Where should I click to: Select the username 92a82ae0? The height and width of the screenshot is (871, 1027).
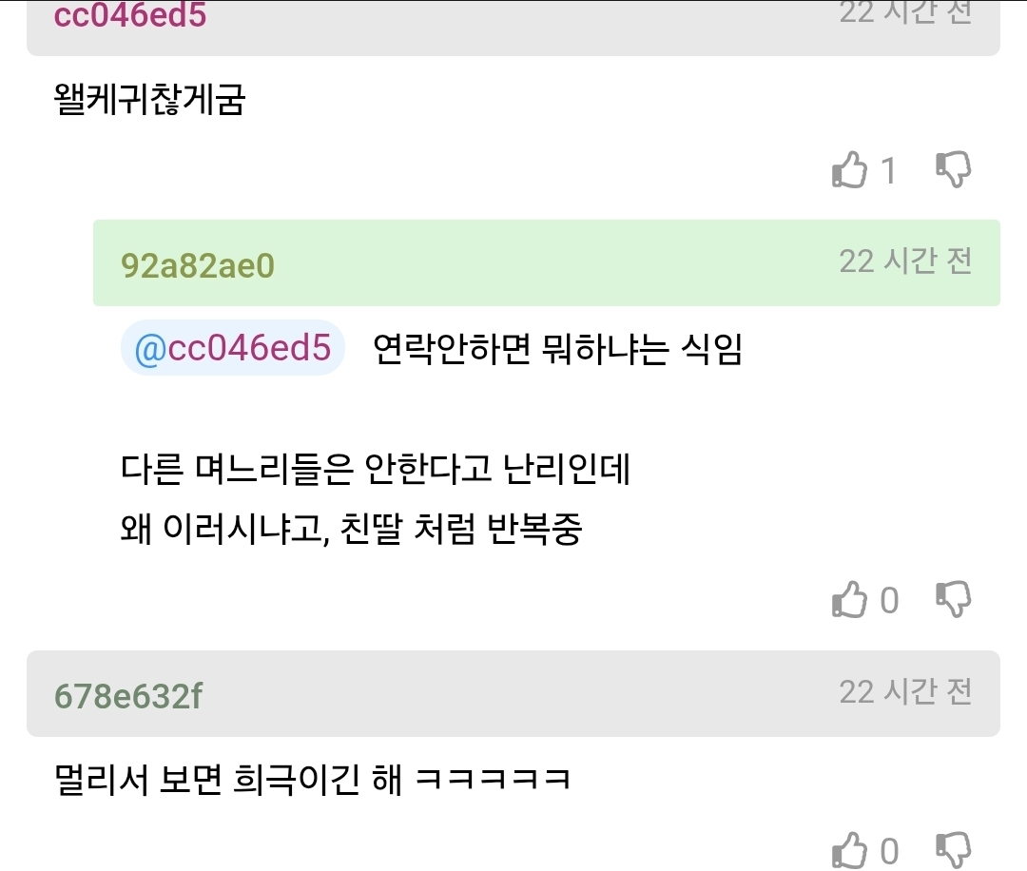coord(197,266)
